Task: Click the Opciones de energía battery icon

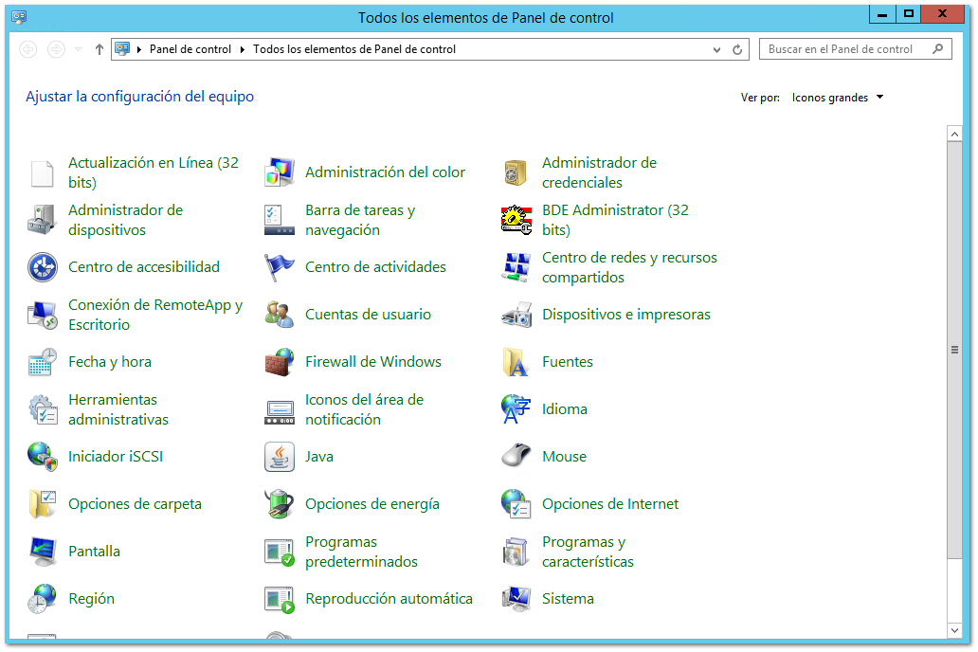Action: pos(280,504)
